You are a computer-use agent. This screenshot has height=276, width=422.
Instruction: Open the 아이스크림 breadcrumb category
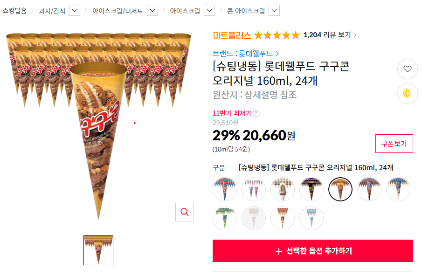click(x=185, y=10)
